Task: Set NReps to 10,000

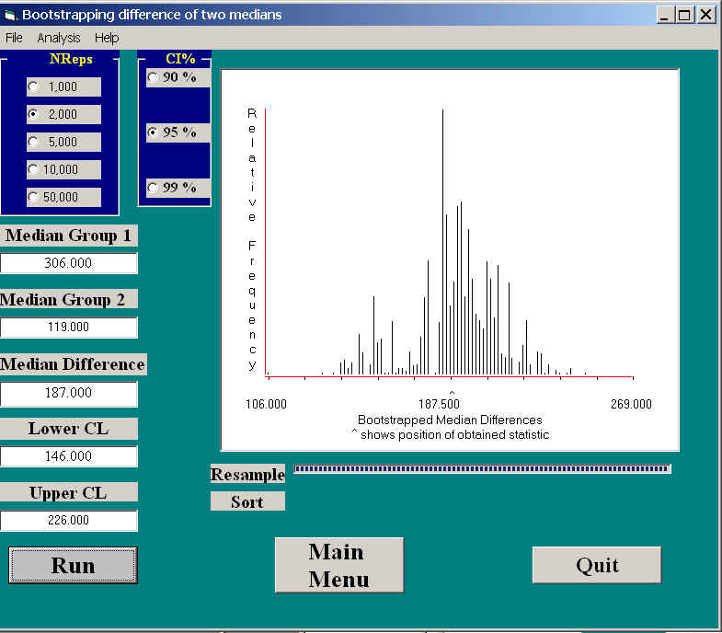Action: 34,170
